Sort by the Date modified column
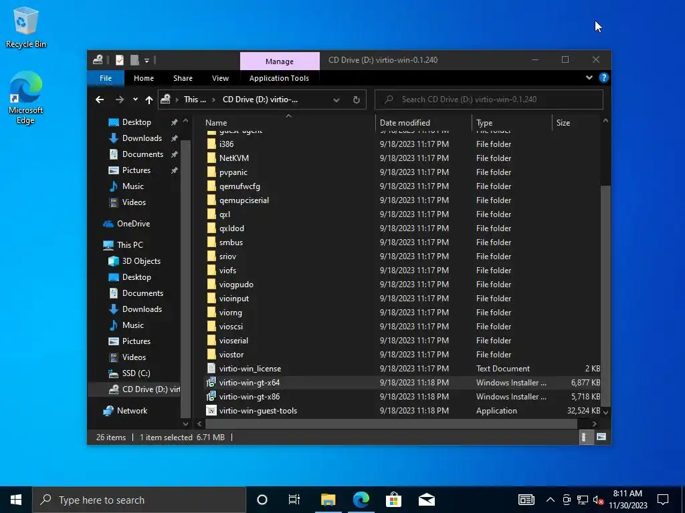This screenshot has height=513, width=685. click(423, 123)
